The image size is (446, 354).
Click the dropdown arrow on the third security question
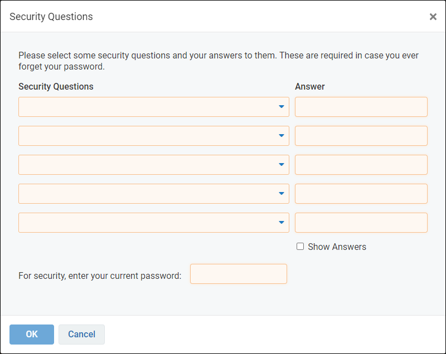click(282, 165)
